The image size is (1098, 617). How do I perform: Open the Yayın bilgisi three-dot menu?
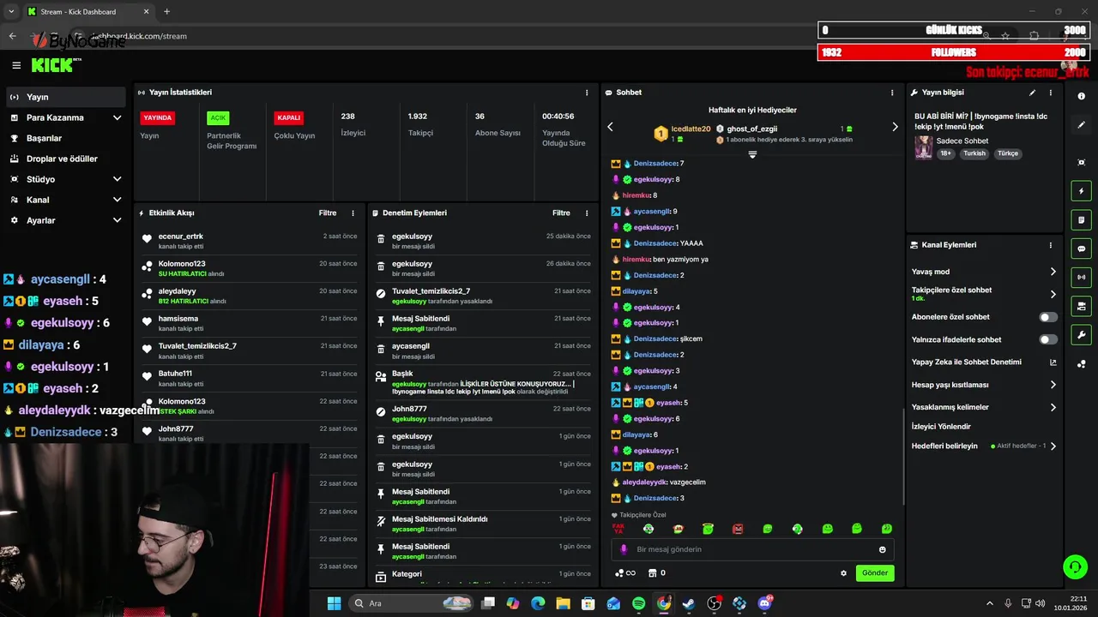(1051, 93)
